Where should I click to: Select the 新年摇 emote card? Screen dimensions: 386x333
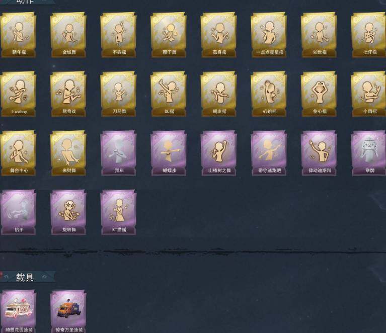coord(19,35)
